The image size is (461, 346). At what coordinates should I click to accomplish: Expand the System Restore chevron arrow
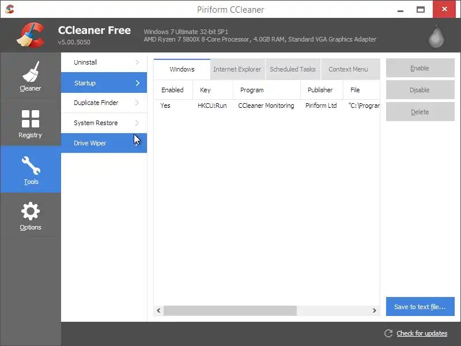pyautogui.click(x=137, y=123)
